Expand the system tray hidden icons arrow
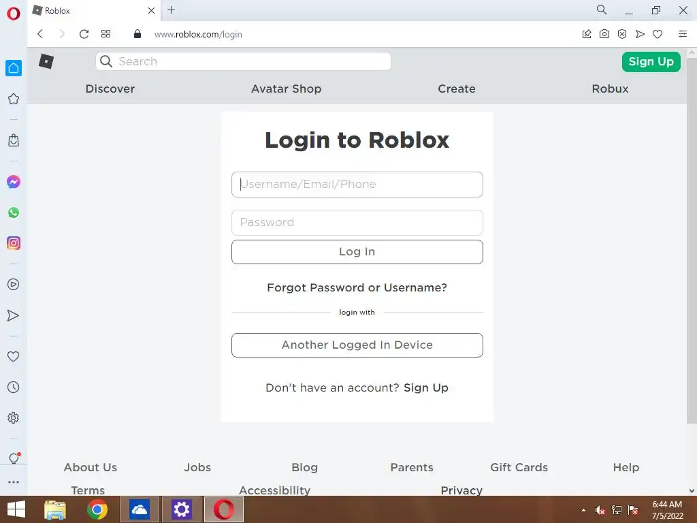The width and height of the screenshot is (697, 523). pyautogui.click(x=583, y=510)
